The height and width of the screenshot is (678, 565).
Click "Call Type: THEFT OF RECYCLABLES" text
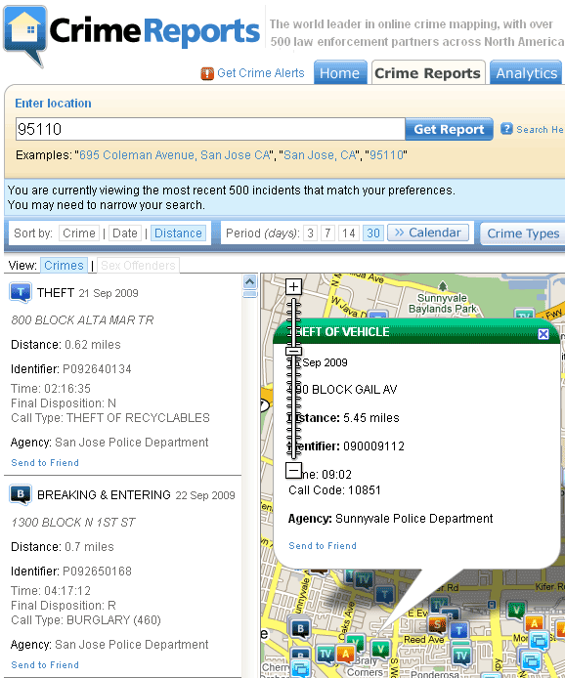[110, 418]
